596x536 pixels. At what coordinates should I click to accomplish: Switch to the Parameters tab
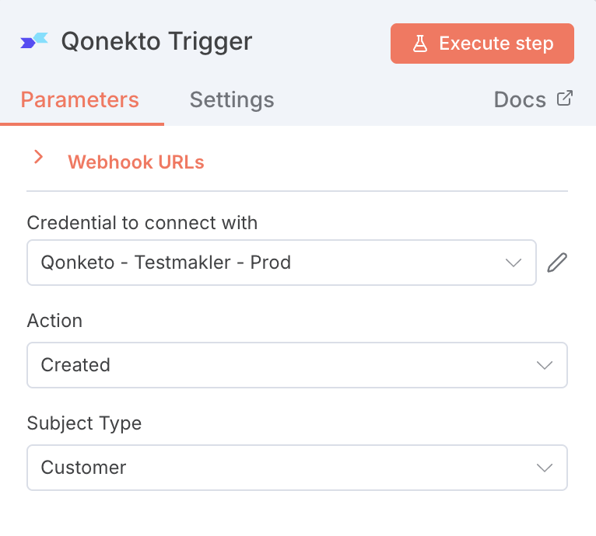pyautogui.click(x=80, y=100)
